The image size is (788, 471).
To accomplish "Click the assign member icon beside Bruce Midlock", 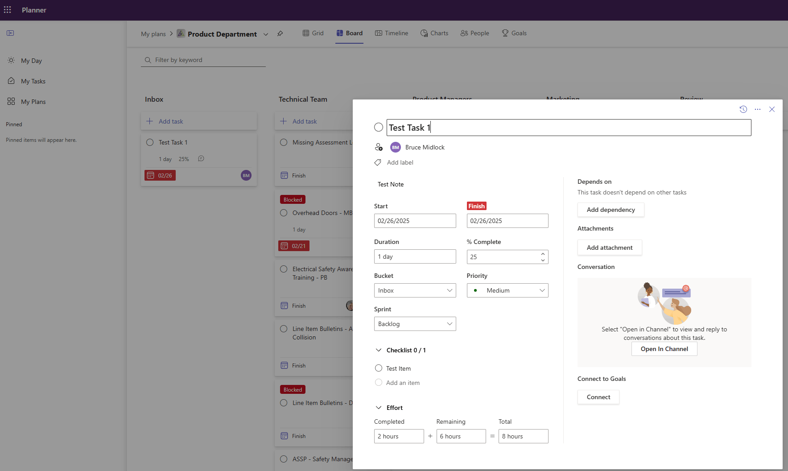I will point(379,147).
